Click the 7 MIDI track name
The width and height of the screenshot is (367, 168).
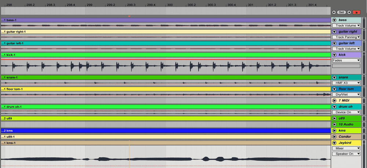[345, 101]
